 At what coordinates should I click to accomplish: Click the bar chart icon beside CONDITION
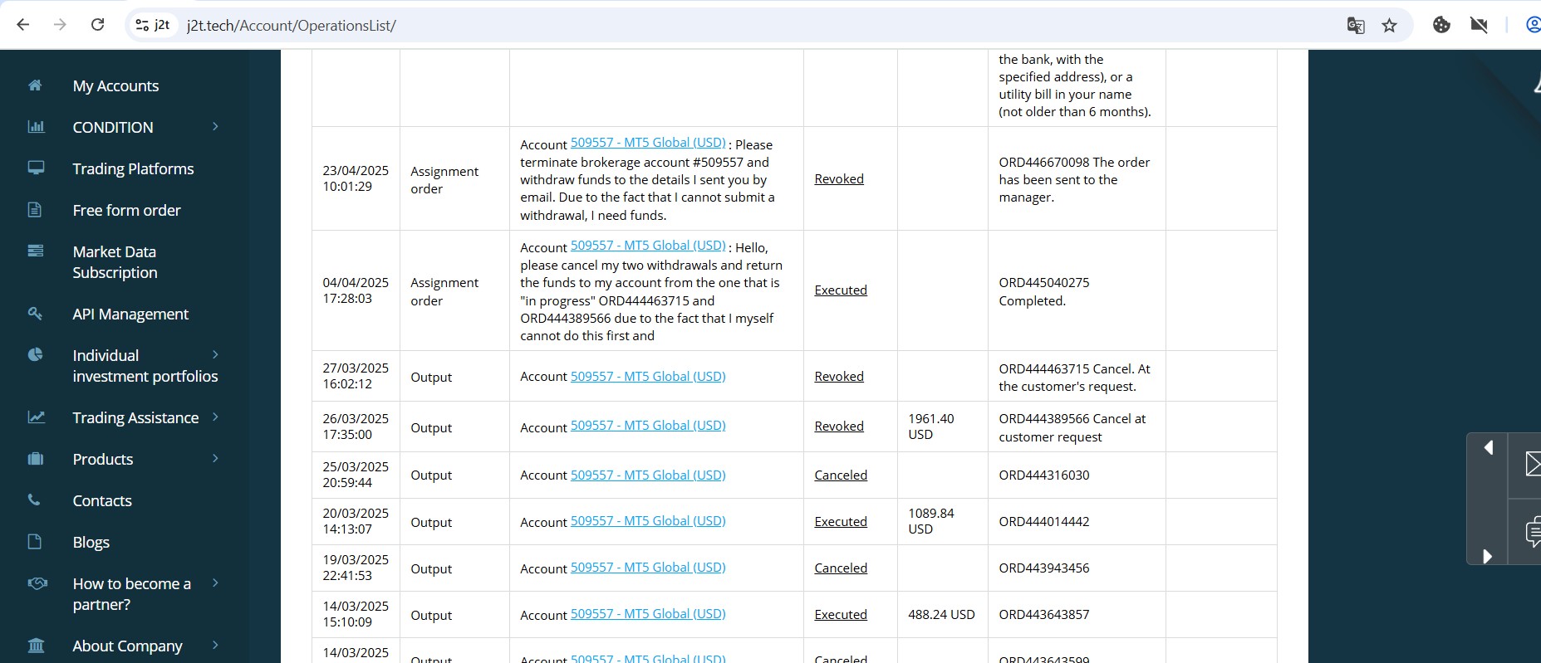tap(36, 127)
